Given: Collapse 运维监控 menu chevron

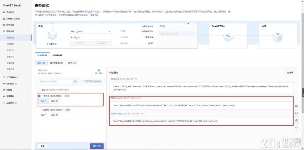Looking at the screenshot, I should pos(28,31).
